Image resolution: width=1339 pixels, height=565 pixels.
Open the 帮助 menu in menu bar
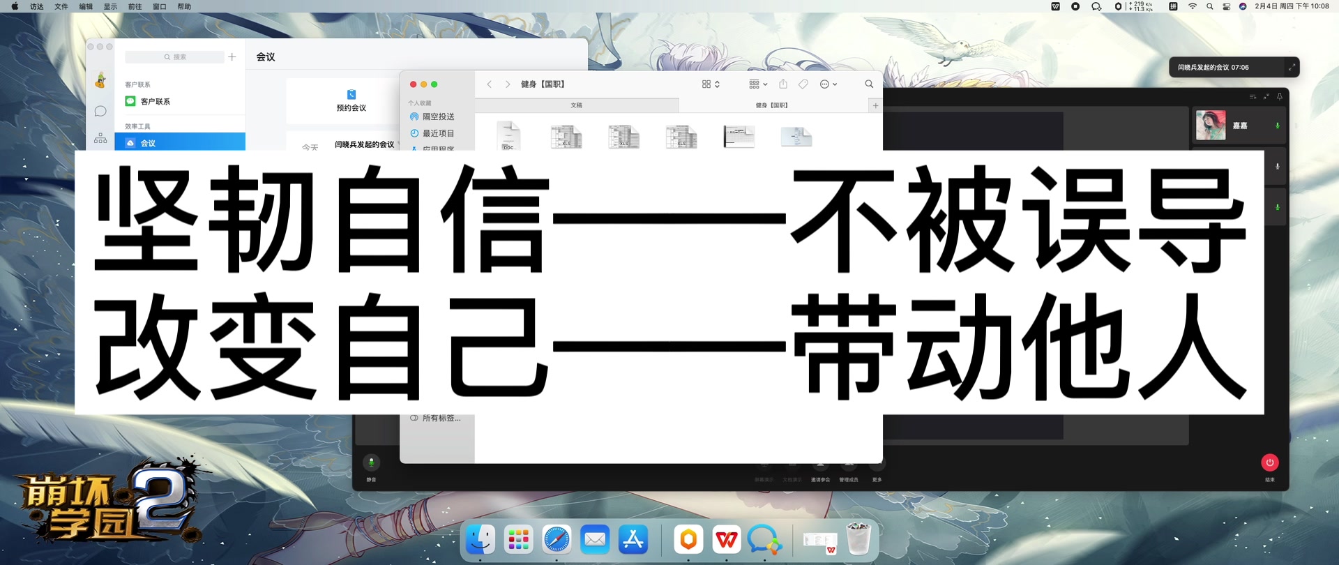click(x=184, y=6)
